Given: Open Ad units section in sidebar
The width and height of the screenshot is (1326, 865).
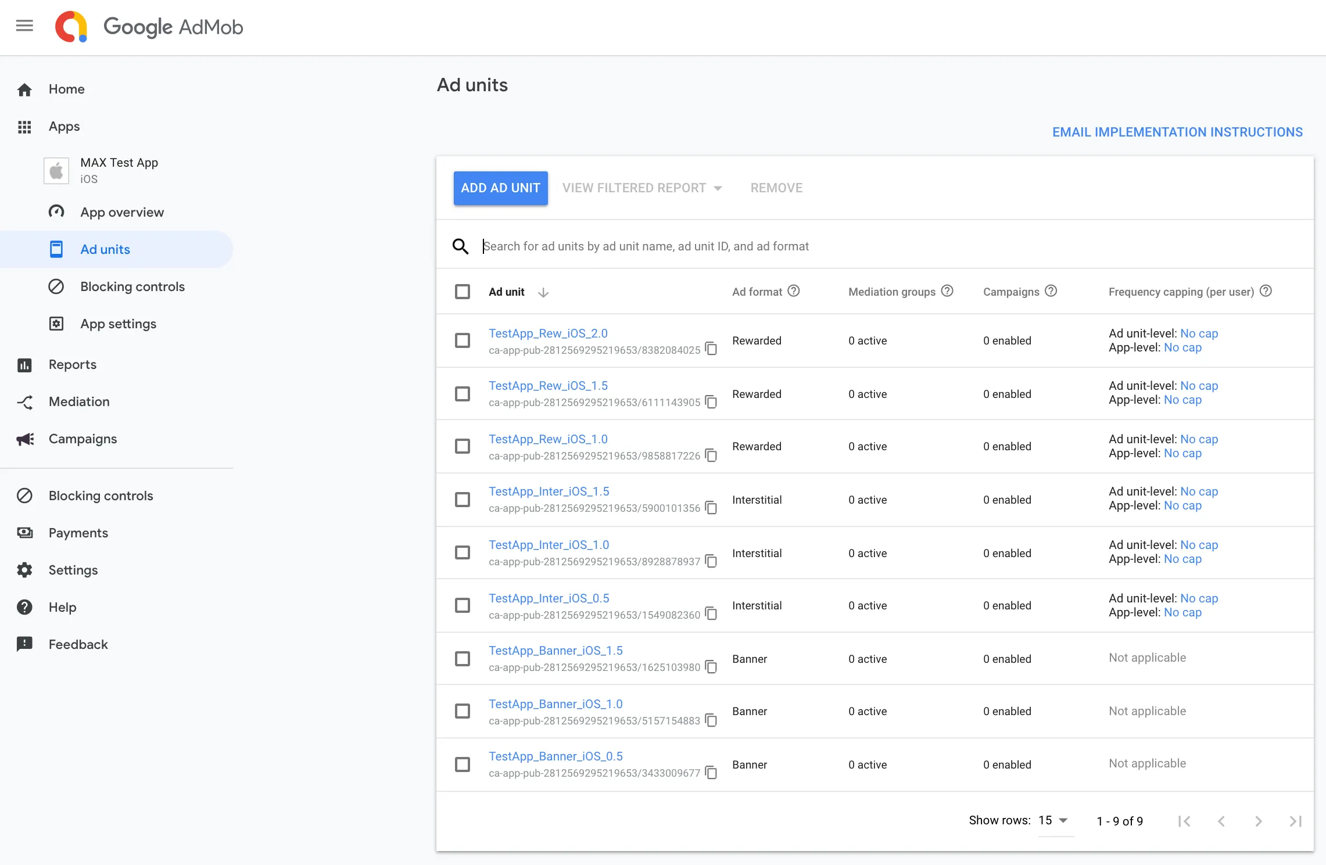Looking at the screenshot, I should tap(105, 249).
